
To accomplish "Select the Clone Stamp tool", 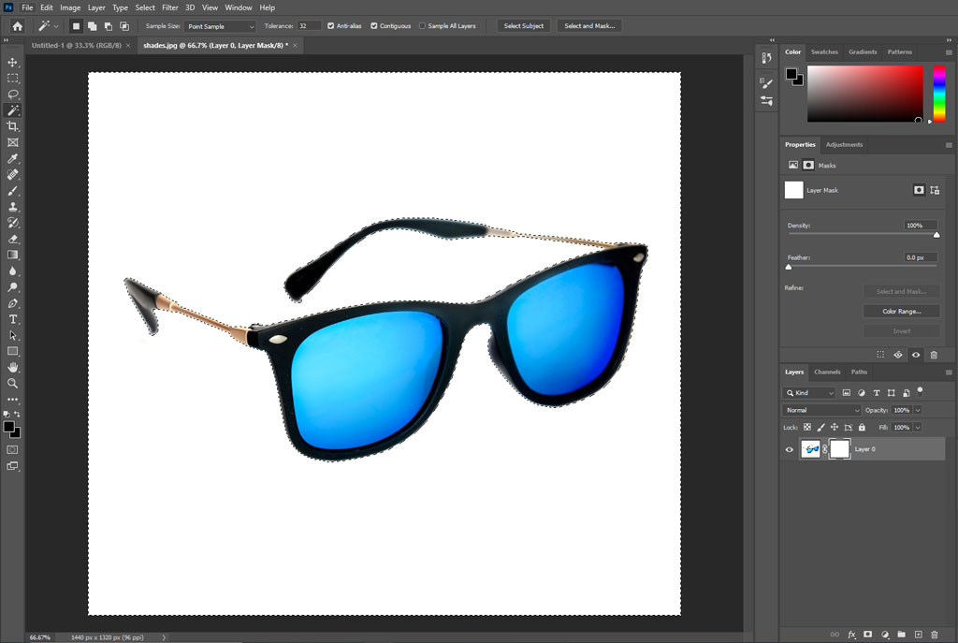I will [12, 207].
